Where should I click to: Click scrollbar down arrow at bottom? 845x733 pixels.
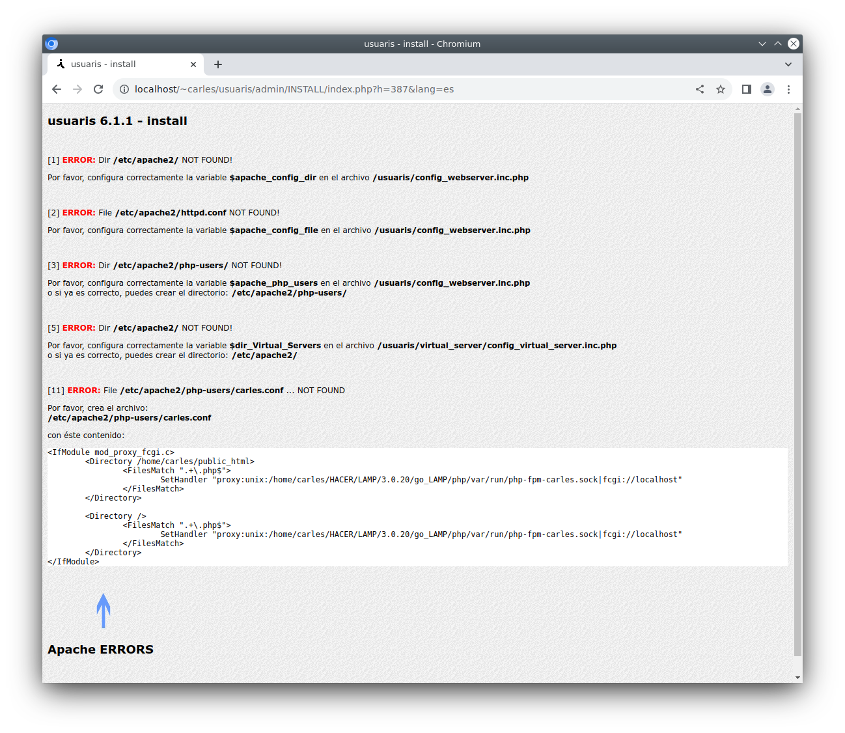pyautogui.click(x=798, y=678)
